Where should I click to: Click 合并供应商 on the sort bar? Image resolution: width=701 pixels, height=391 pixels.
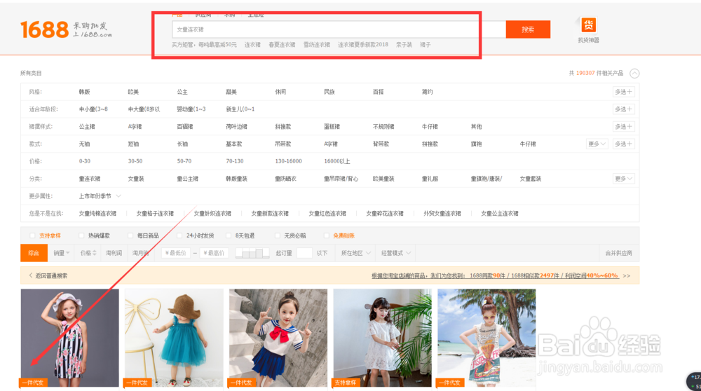(x=619, y=253)
